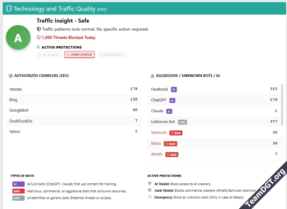Enable the AI Shield protection
Viewport: 287px width, 209px height.
click(x=49, y=55)
